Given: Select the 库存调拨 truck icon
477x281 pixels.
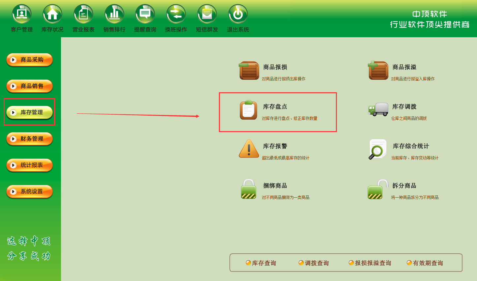Looking at the screenshot, I should tap(378, 110).
